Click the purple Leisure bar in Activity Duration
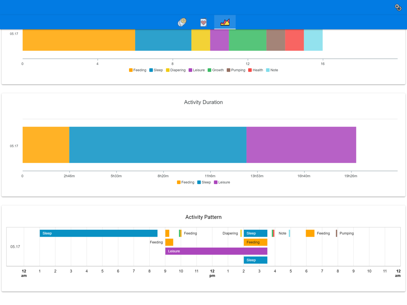Viewport: 407px width, 305px height. (x=301, y=145)
